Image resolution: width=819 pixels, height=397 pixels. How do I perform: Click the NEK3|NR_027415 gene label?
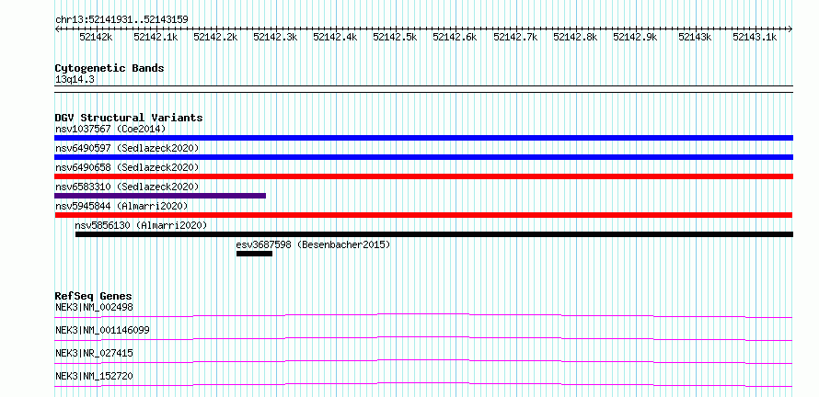94,353
